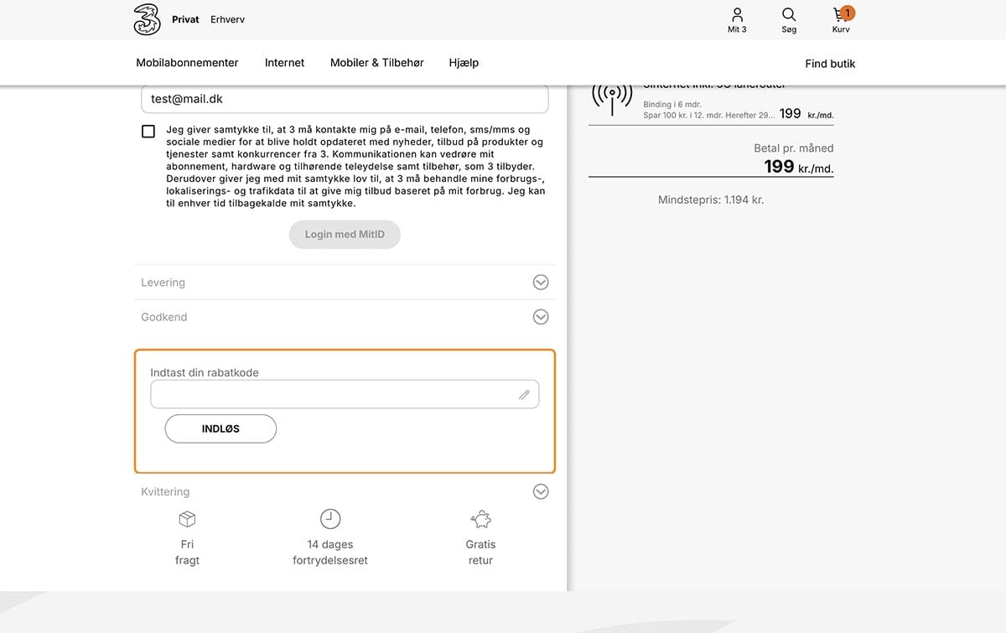Screen dimensions: 1006x633
Task: Click the INDLØS button
Action: [220, 428]
